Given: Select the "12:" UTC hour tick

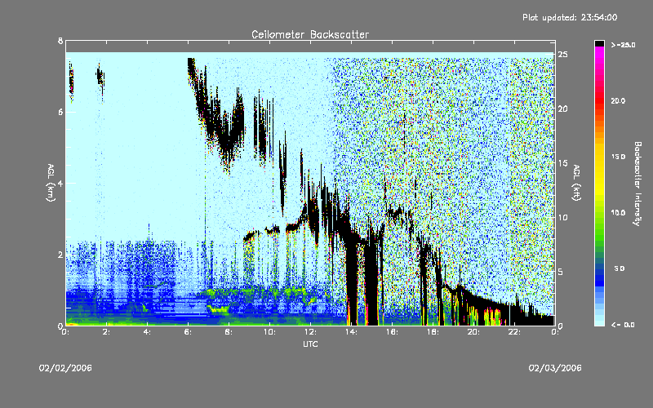Looking at the screenshot, I should 310,332.
